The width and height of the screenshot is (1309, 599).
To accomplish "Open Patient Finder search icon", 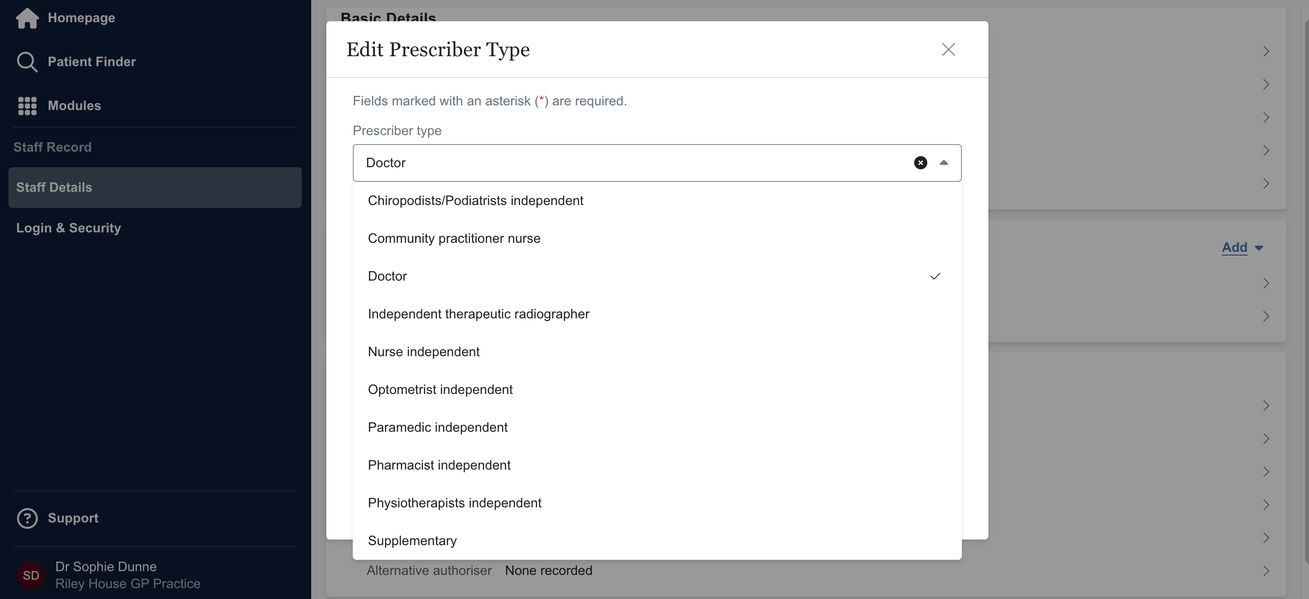I will 27,62.
